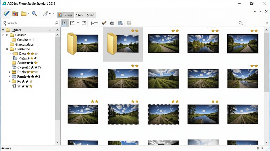270x151 pixels.
Task: Select the Plehecs item in the tree
Action: [26, 58]
